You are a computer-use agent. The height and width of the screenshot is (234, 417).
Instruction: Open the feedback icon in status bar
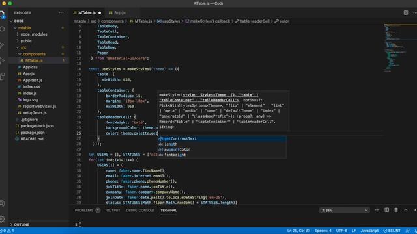point(408,231)
